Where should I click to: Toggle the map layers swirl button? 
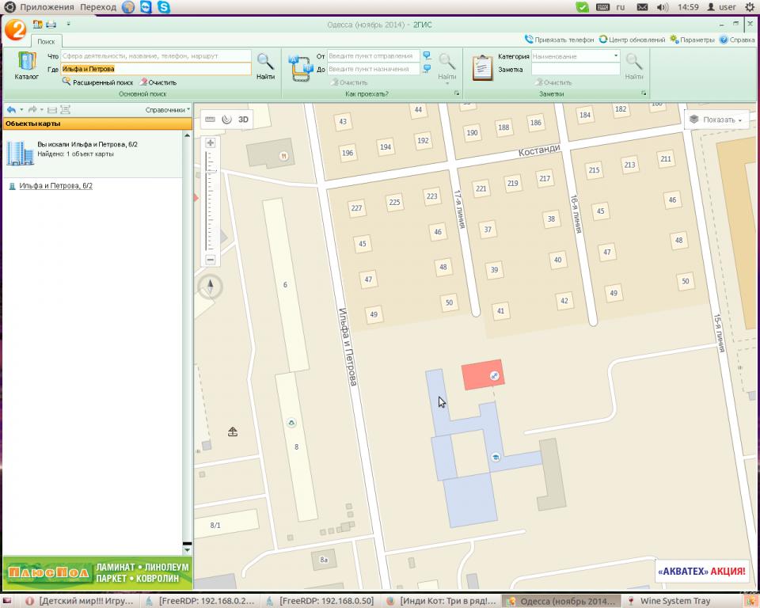[226, 120]
